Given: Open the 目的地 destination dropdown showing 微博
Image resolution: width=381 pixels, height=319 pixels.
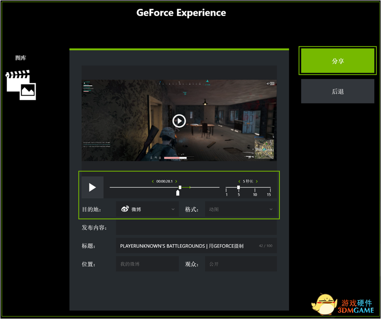Looking at the screenshot, I should point(147,209).
